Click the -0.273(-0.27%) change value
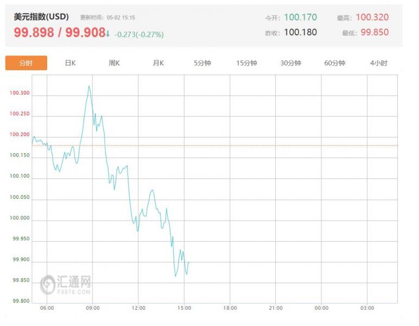Image resolution: width=419 pixels, height=326 pixels. click(x=138, y=34)
